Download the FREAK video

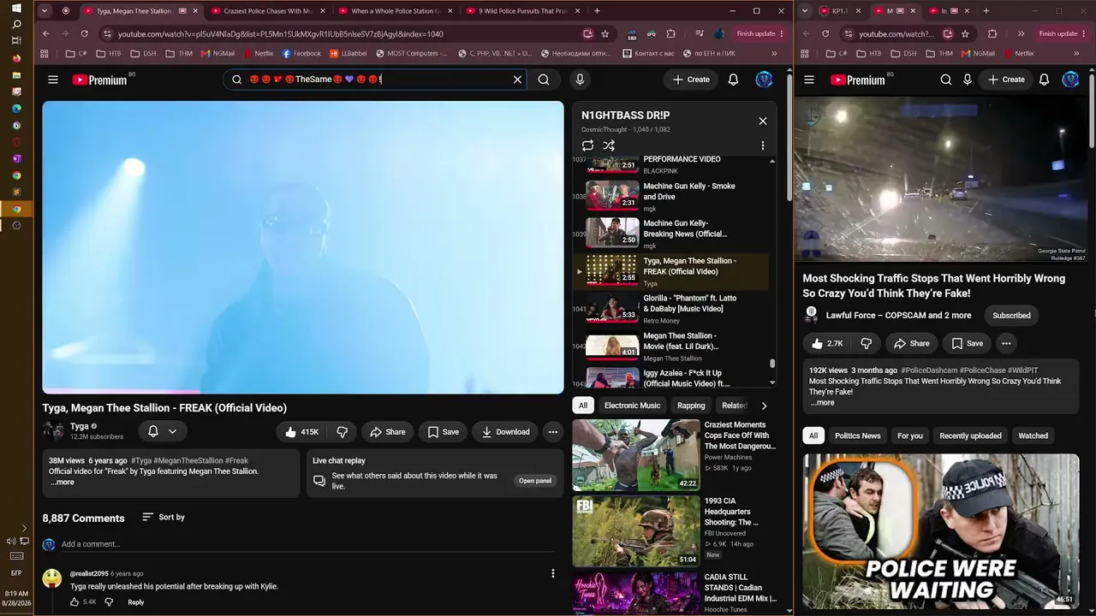pos(505,432)
